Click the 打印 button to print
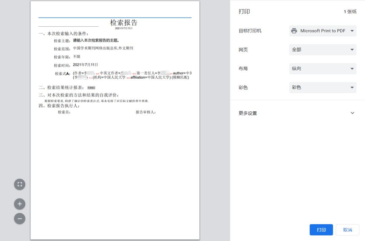Viewport: 365px width, 241px height. click(321, 230)
